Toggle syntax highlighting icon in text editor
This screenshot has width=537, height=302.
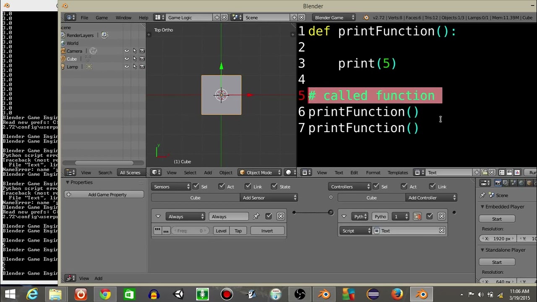point(517,172)
